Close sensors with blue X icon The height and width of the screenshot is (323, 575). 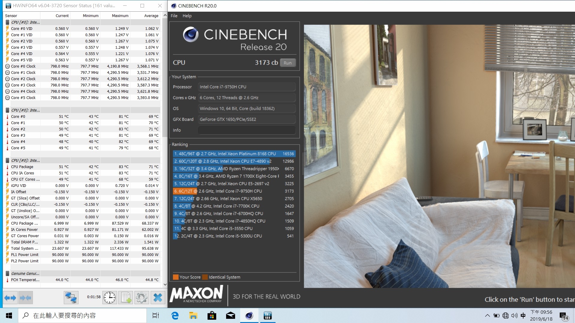click(x=158, y=298)
